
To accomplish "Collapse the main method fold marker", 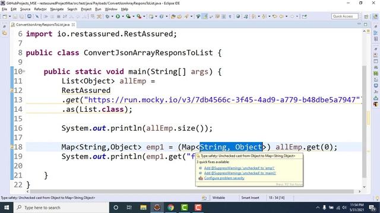I will (24, 72).
